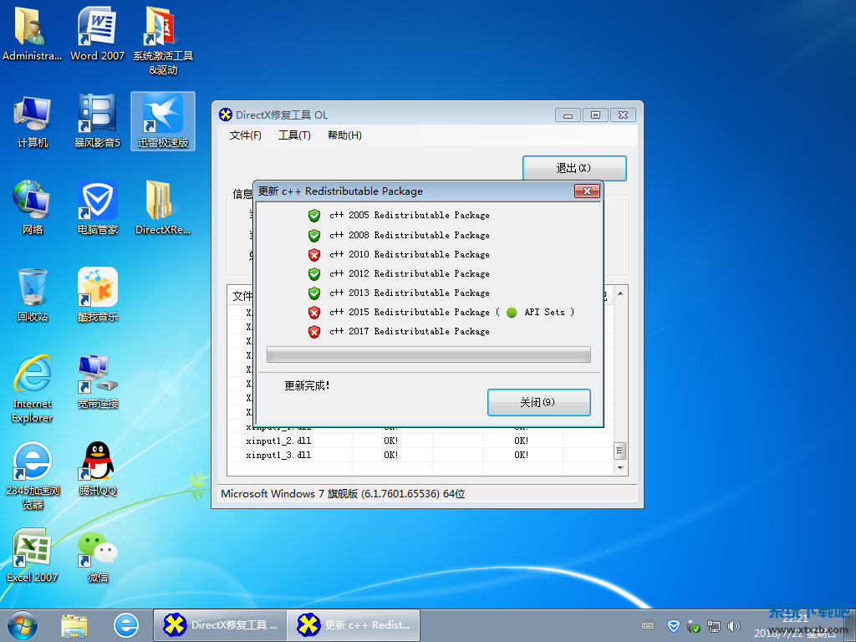This screenshot has height=642, width=856.
Task: Select the xinput1_2.dll row
Action: (x=420, y=441)
